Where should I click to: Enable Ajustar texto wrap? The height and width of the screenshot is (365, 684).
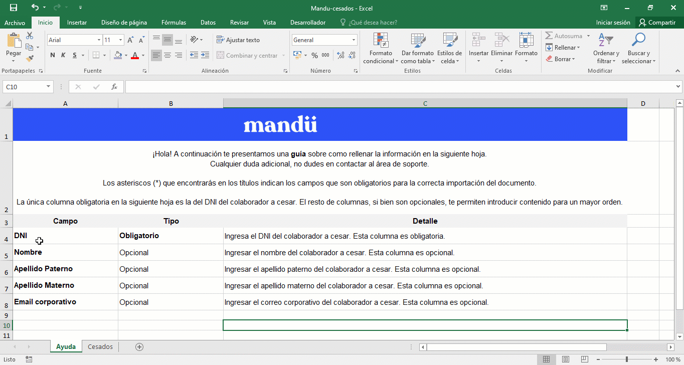[238, 40]
